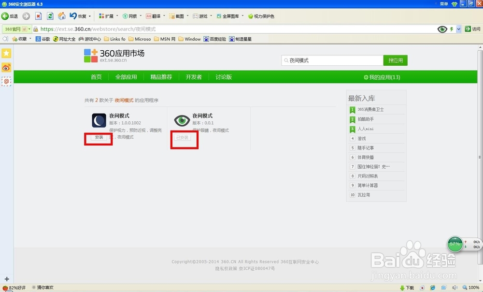Open the 讨论版 tab
Screen dimensions: 483x292
(x=224, y=77)
